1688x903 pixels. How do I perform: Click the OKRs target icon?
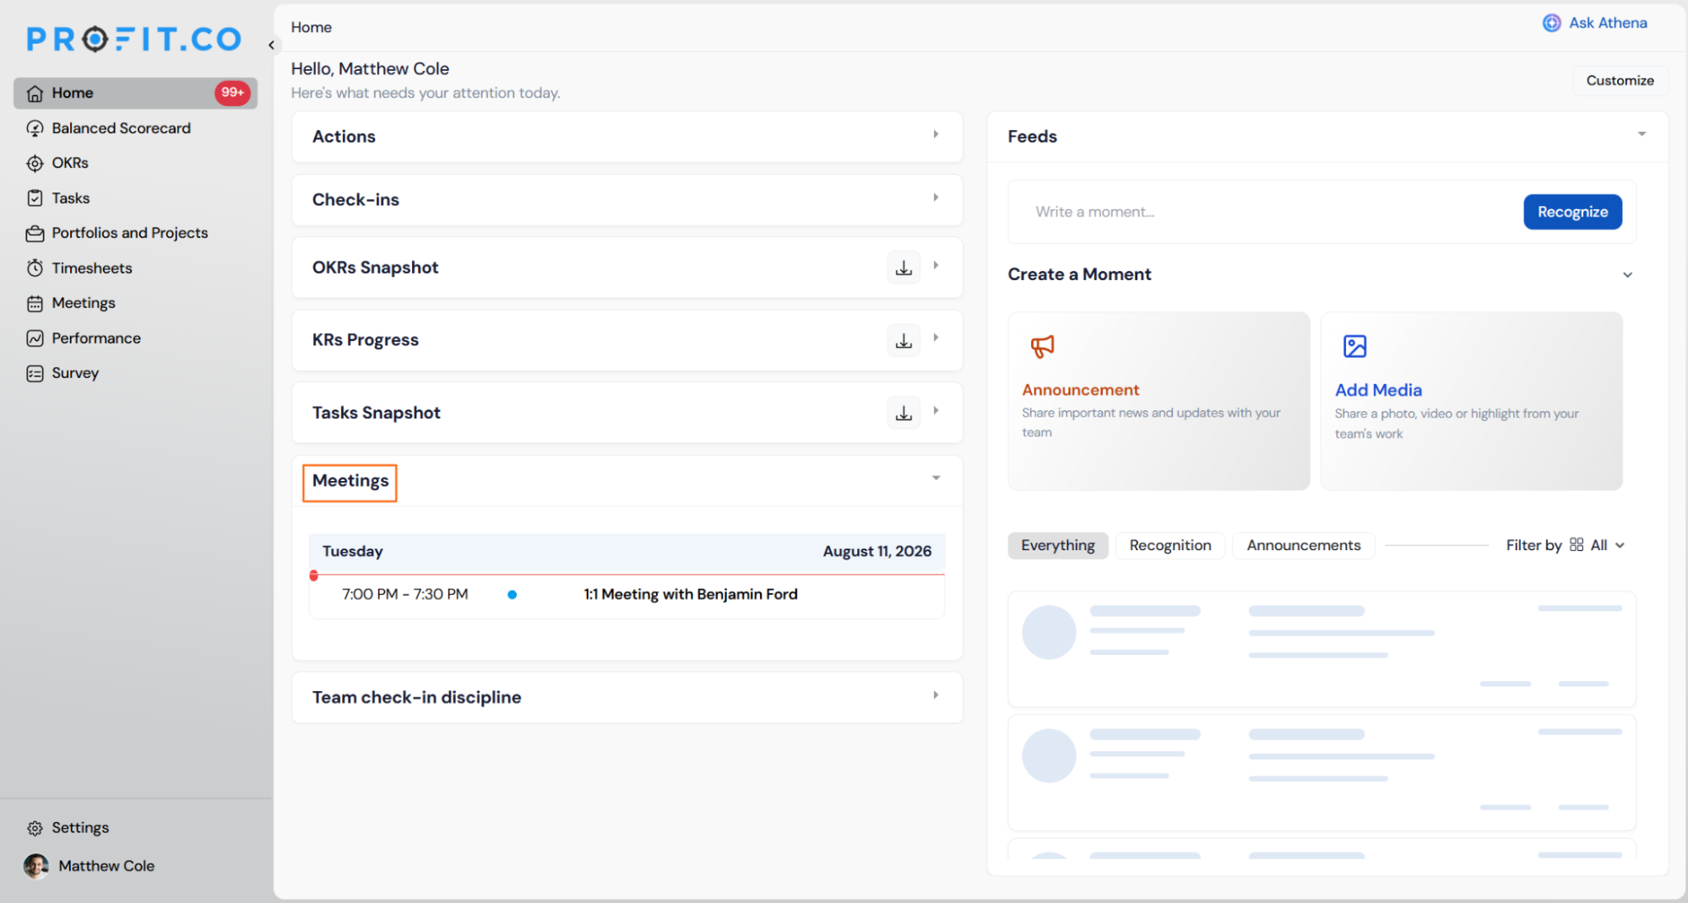pos(35,163)
